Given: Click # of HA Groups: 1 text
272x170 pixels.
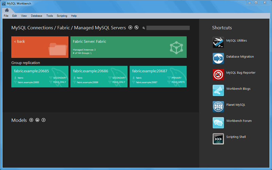Looking at the screenshot, I should coord(82,53).
